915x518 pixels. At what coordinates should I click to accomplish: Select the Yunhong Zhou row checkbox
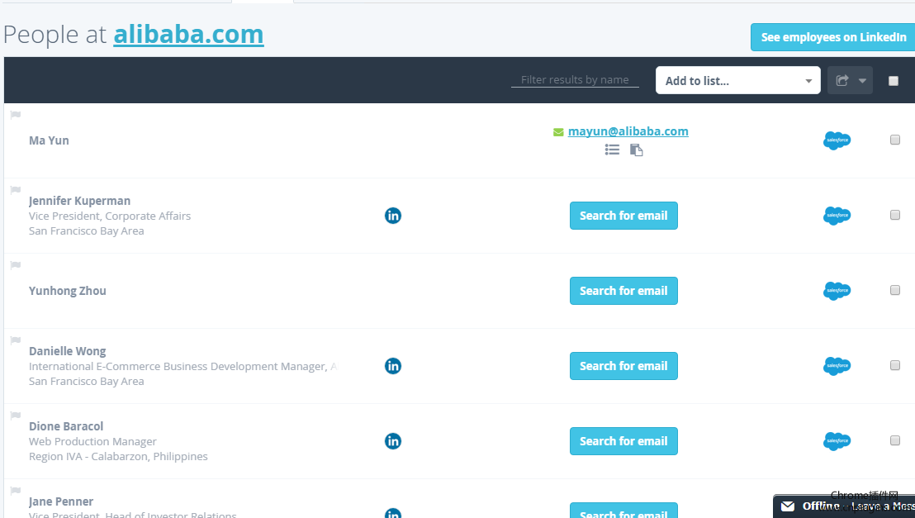click(x=895, y=290)
